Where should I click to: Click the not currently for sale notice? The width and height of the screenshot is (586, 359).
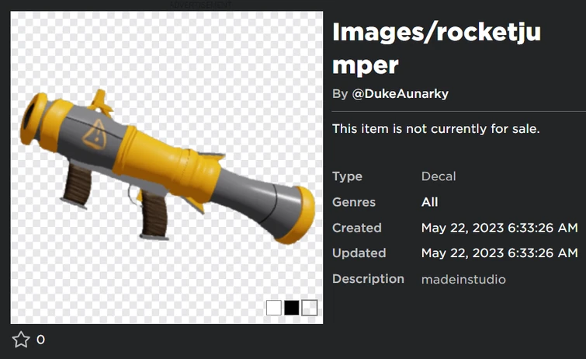pyautogui.click(x=435, y=129)
